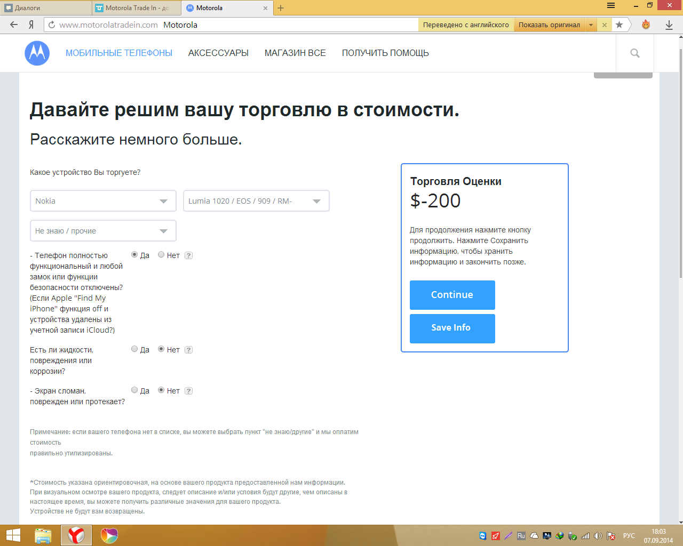Select Нет for broken screen
This screenshot has height=546, width=683.
161,390
